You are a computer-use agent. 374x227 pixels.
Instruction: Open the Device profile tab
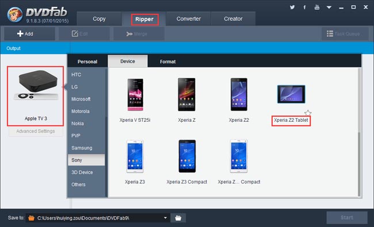[128, 61]
